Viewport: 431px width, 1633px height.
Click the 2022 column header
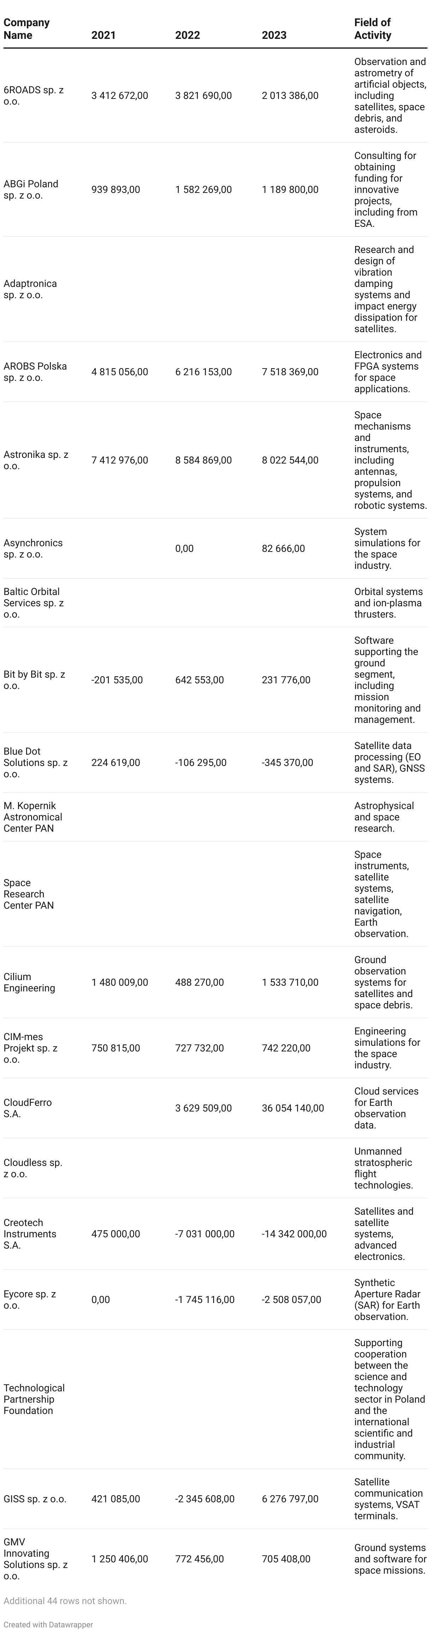188,35
